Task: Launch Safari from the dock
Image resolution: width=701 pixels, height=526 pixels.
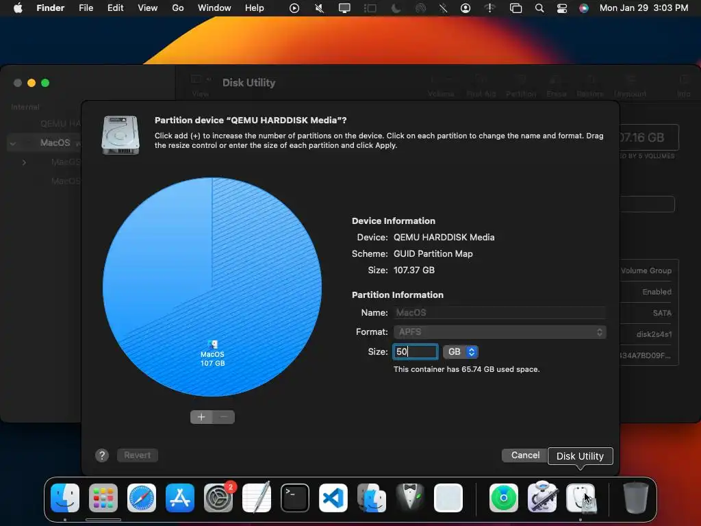Action: (142, 498)
